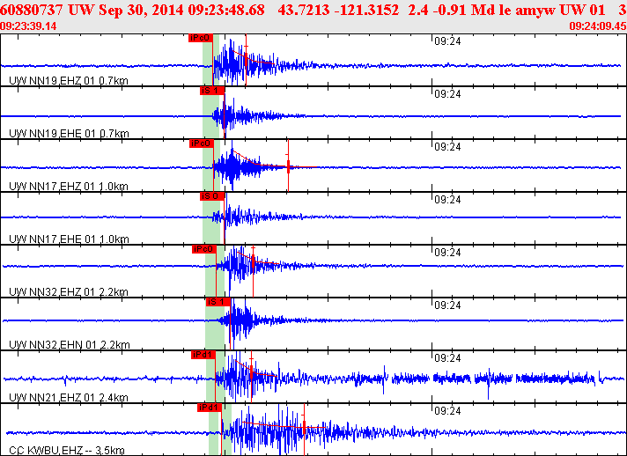The width and height of the screenshot is (627, 456).
Task: Click the 'UW NN17 EHZ 01 1.0km' channel label
Action: tap(69, 187)
